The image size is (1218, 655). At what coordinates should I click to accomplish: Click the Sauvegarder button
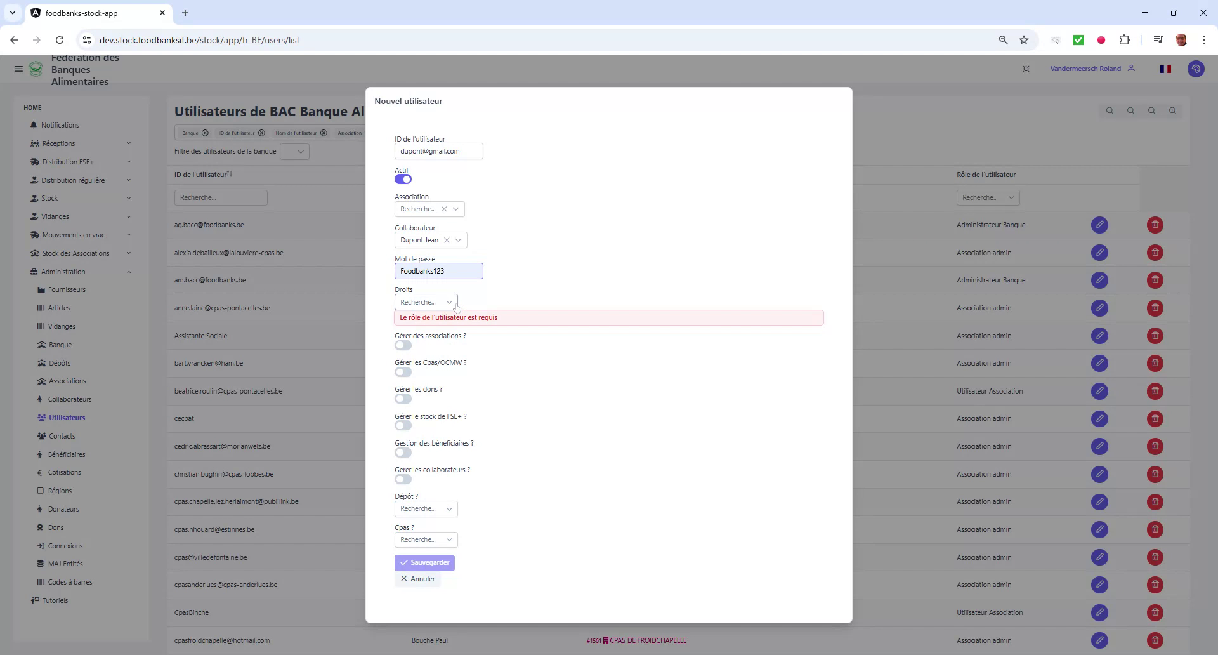tap(424, 562)
